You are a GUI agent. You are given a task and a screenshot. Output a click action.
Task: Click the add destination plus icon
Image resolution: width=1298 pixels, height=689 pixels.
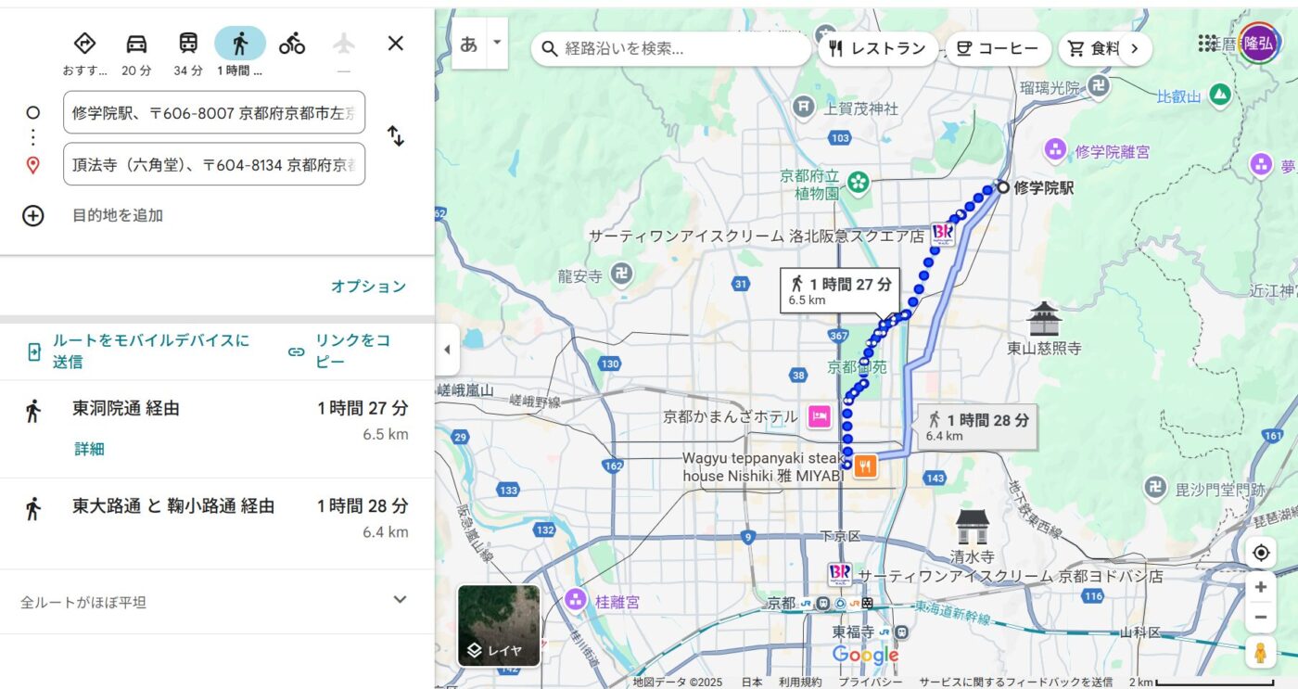32,215
